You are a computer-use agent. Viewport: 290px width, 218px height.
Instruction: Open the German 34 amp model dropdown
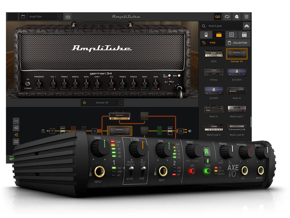click(102, 103)
